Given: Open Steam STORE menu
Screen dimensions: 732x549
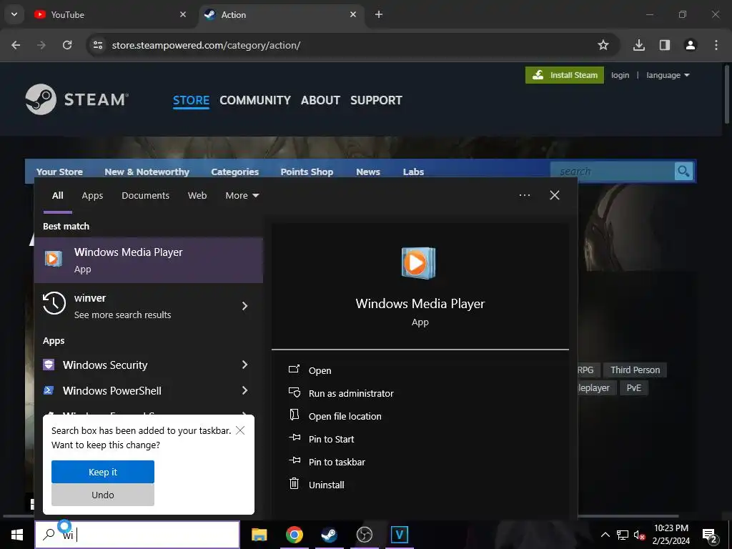Looking at the screenshot, I should click(x=191, y=100).
